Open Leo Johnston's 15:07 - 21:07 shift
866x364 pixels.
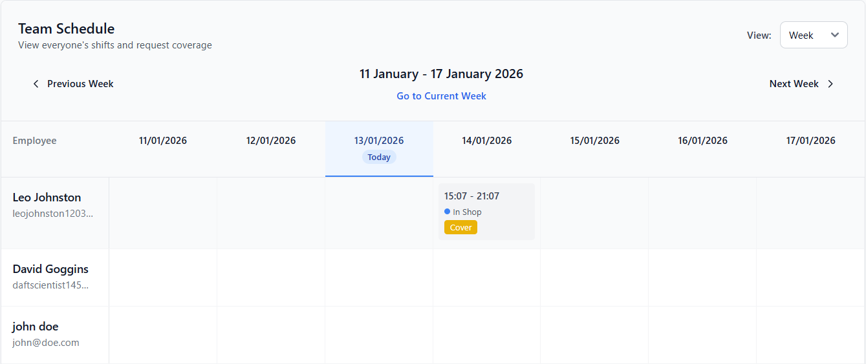(x=471, y=196)
